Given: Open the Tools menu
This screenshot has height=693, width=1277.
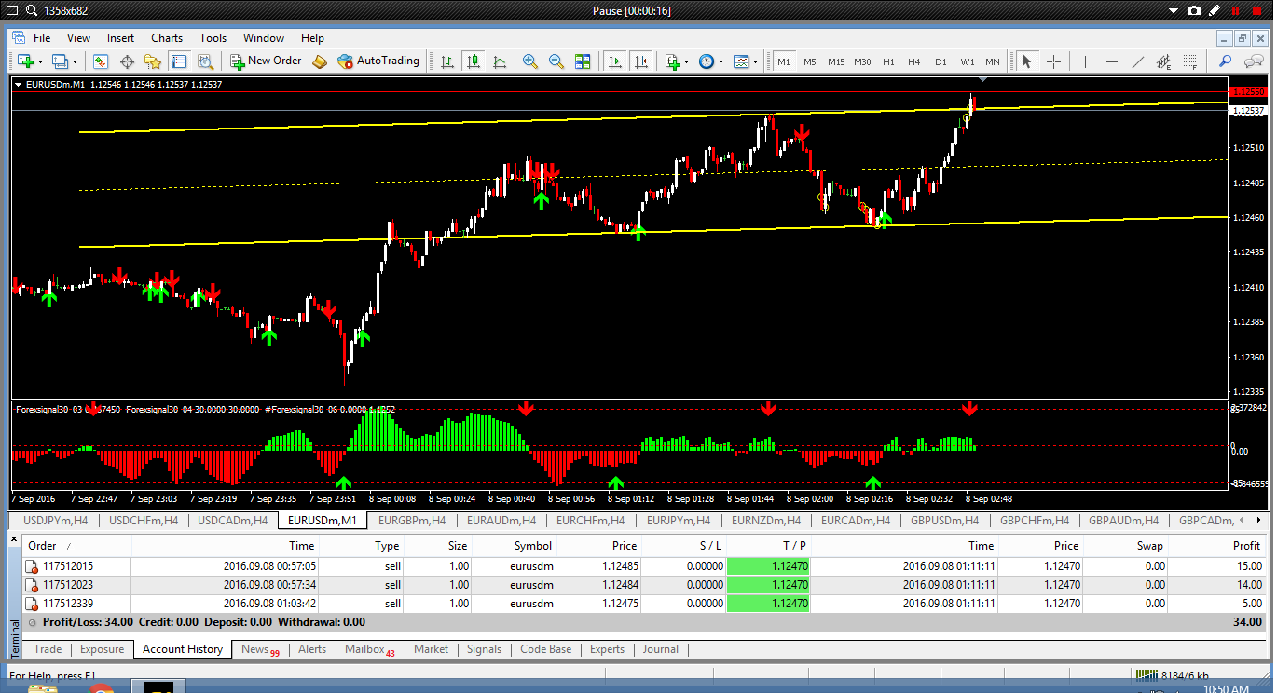Looking at the screenshot, I should point(213,38).
